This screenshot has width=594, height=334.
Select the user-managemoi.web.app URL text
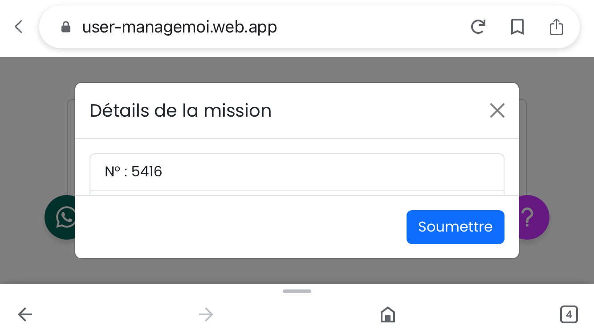coord(179,27)
